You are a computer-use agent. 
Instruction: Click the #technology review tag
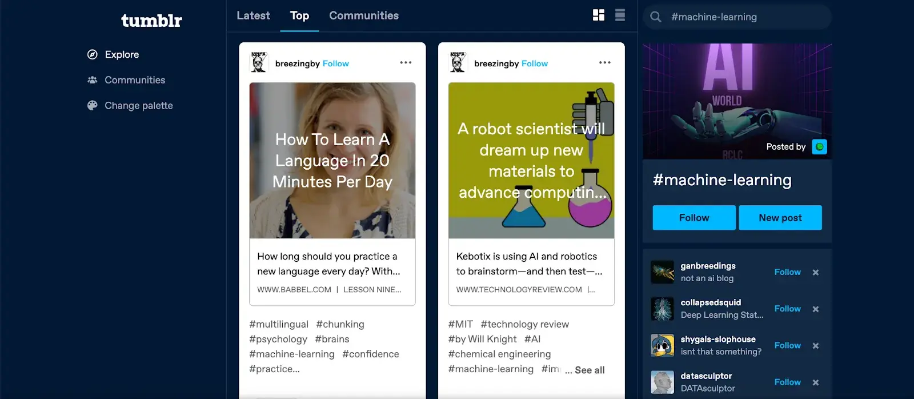[x=525, y=324]
